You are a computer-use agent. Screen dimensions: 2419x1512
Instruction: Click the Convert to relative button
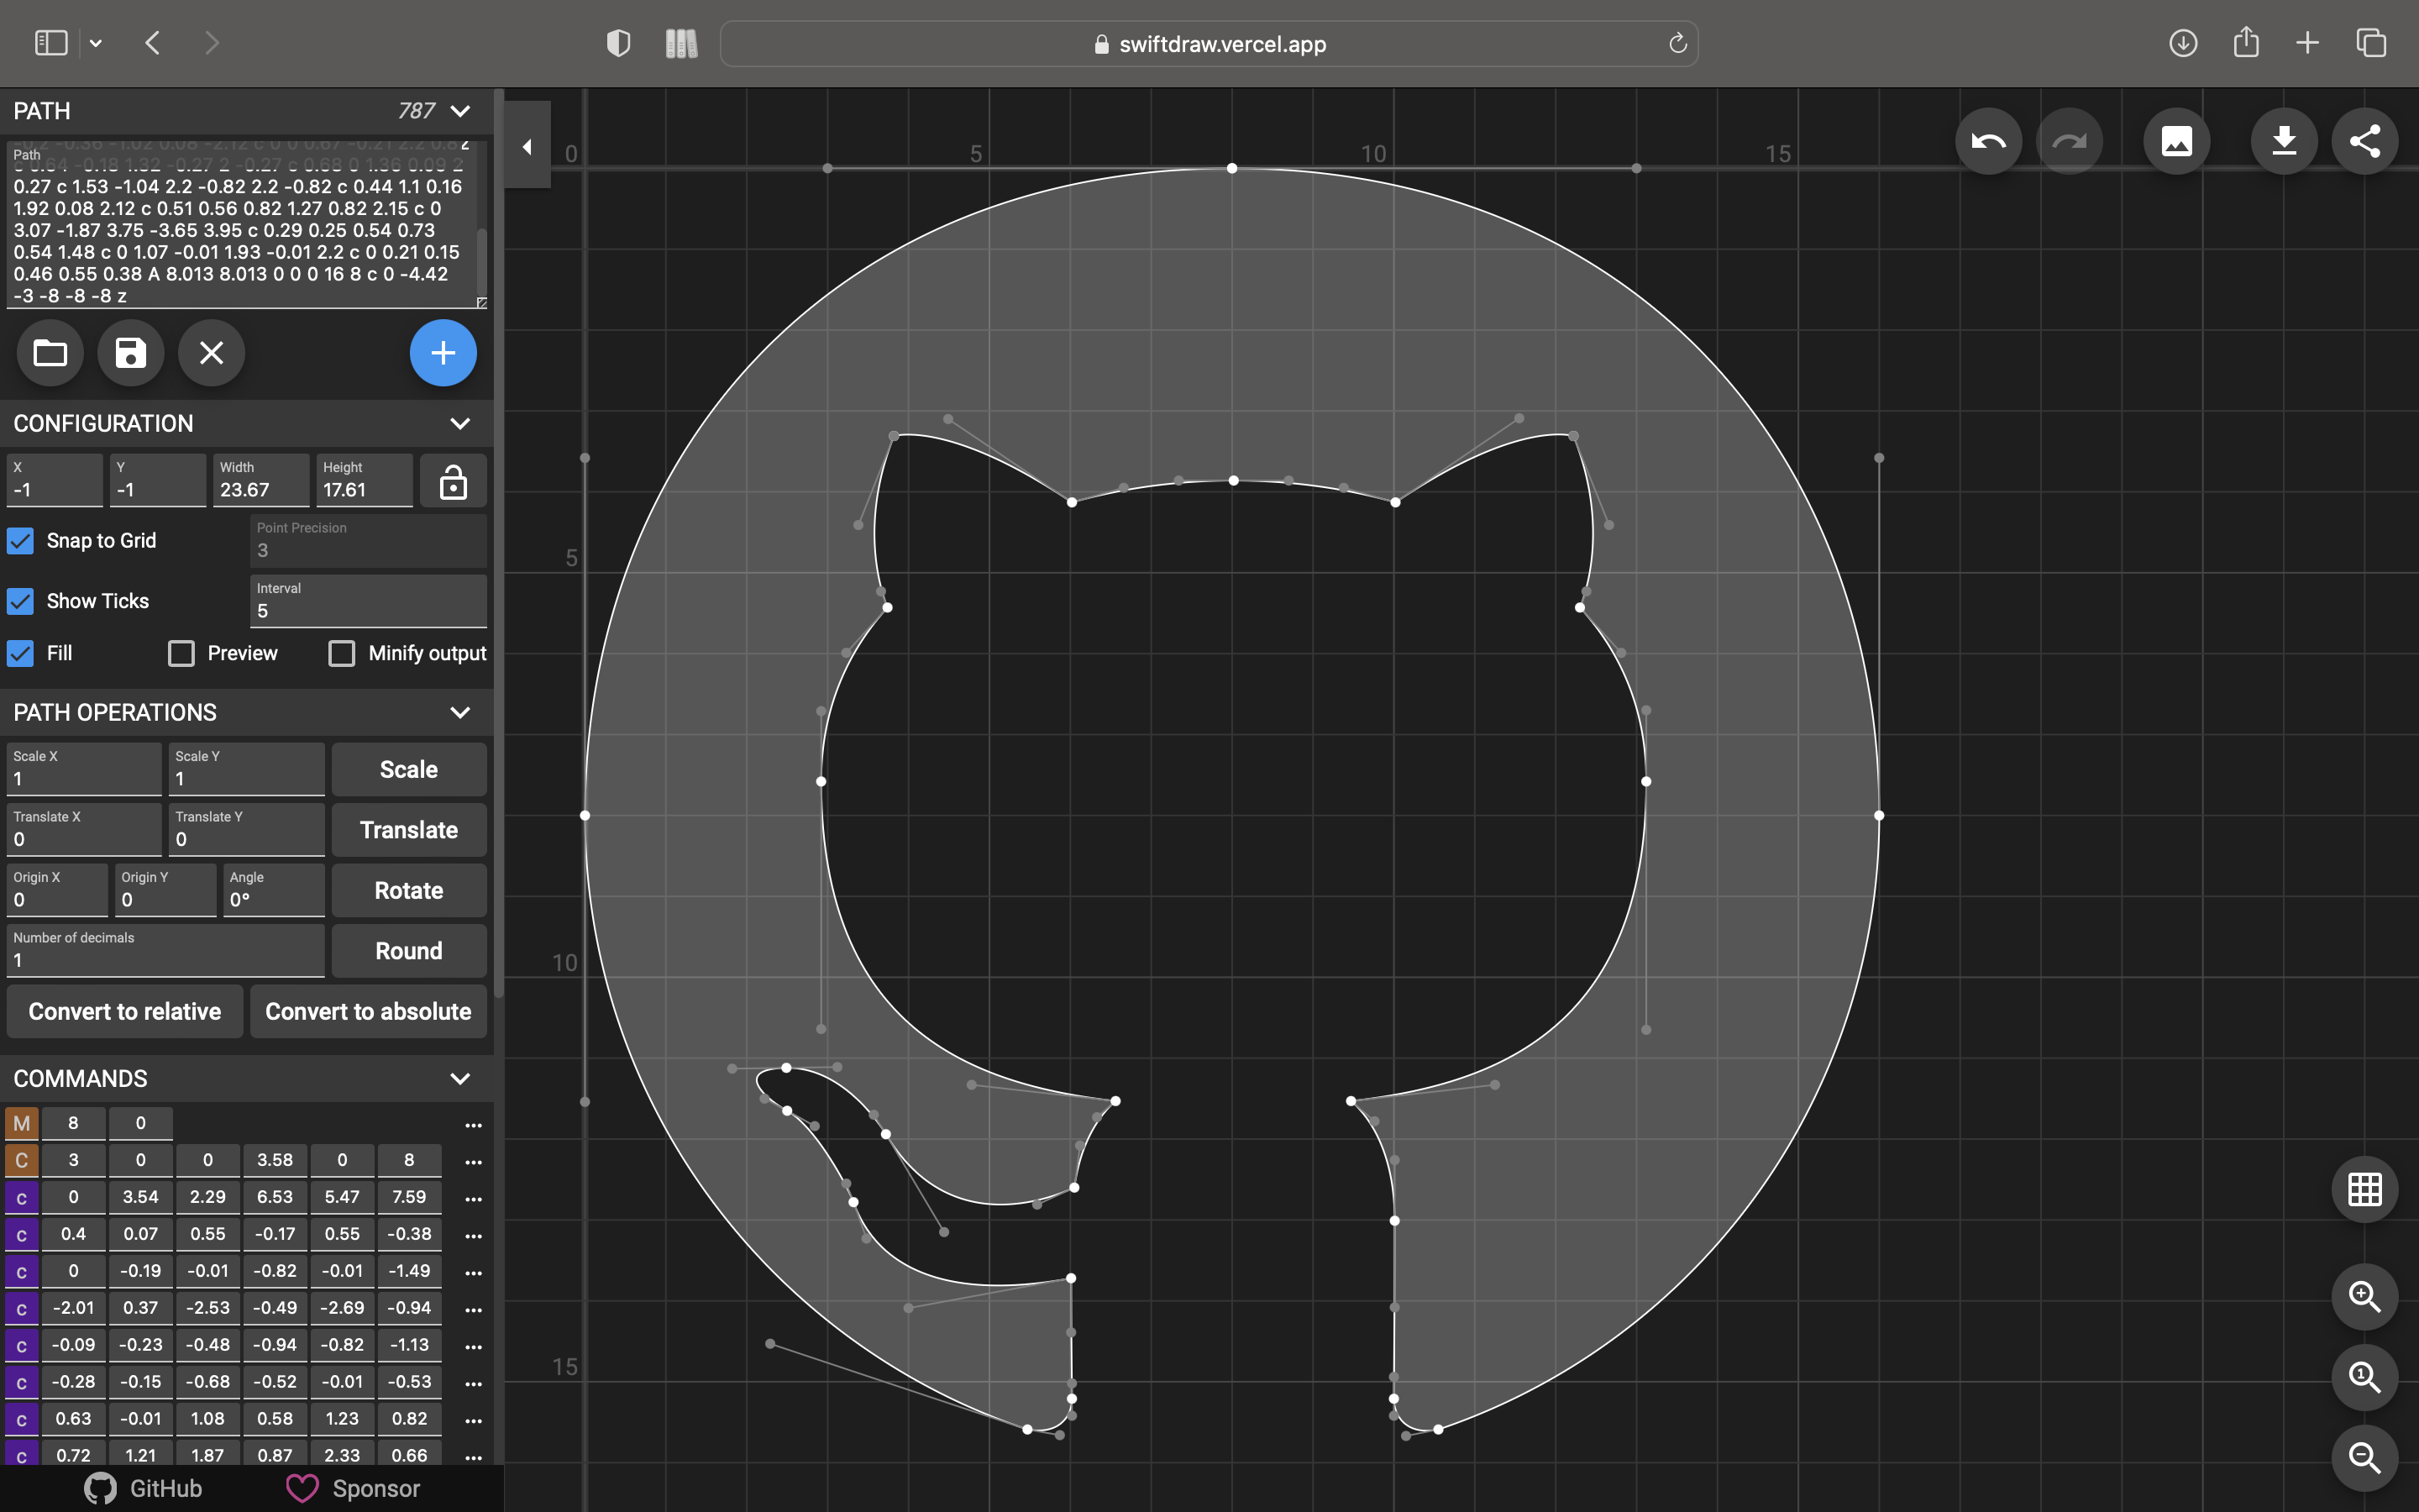pyautogui.click(x=125, y=1011)
